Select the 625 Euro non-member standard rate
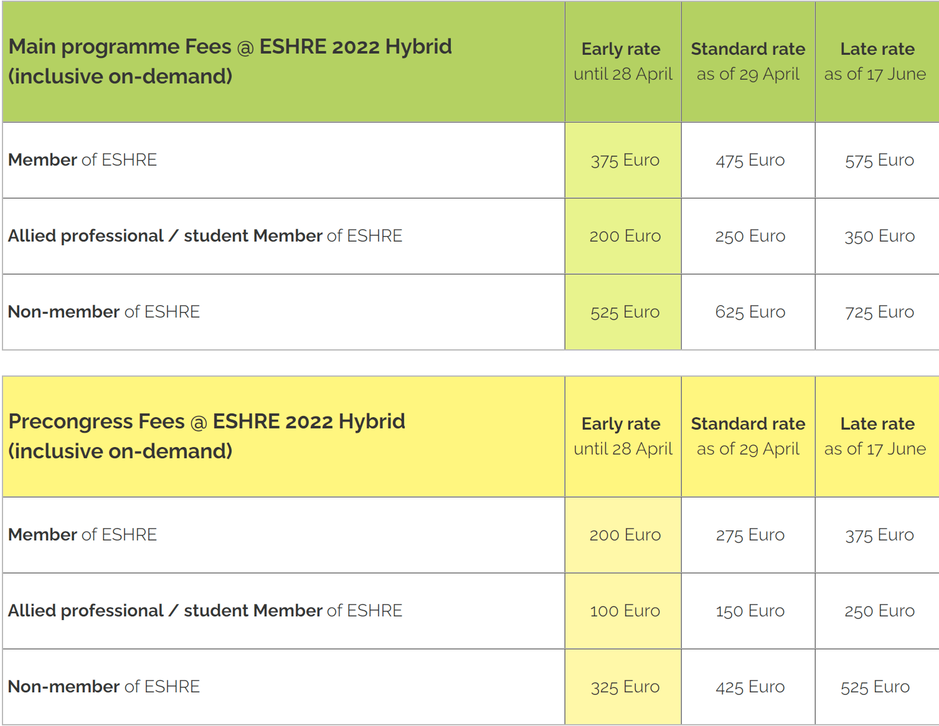Viewport: 939px width, 726px height. (750, 312)
